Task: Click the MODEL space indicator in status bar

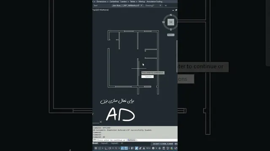Action: (176, 144)
